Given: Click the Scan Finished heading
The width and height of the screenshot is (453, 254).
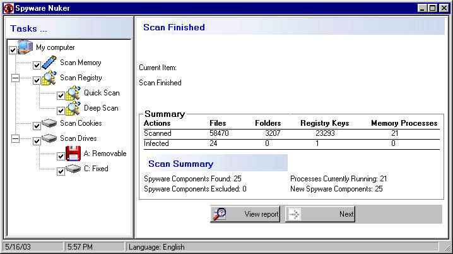Looking at the screenshot, I should coord(174,27).
